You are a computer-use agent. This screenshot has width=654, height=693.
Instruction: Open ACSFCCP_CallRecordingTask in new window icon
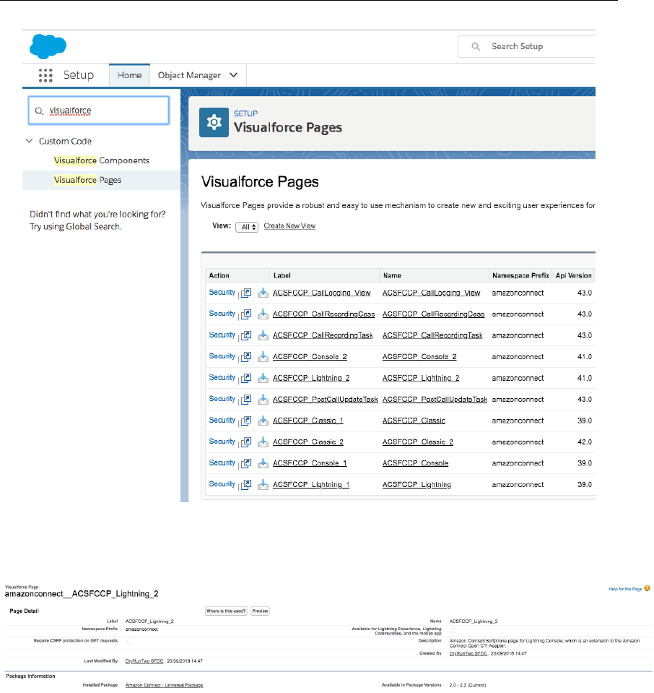(246, 335)
